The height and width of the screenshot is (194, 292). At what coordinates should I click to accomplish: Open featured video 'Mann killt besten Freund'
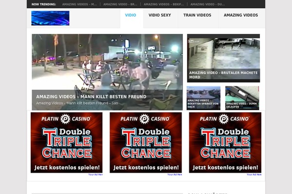point(107,72)
